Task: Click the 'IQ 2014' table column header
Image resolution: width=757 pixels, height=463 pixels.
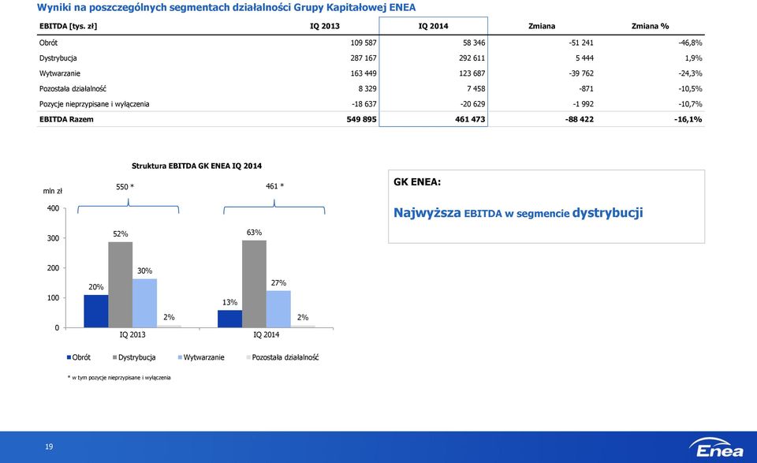Action: click(433, 26)
